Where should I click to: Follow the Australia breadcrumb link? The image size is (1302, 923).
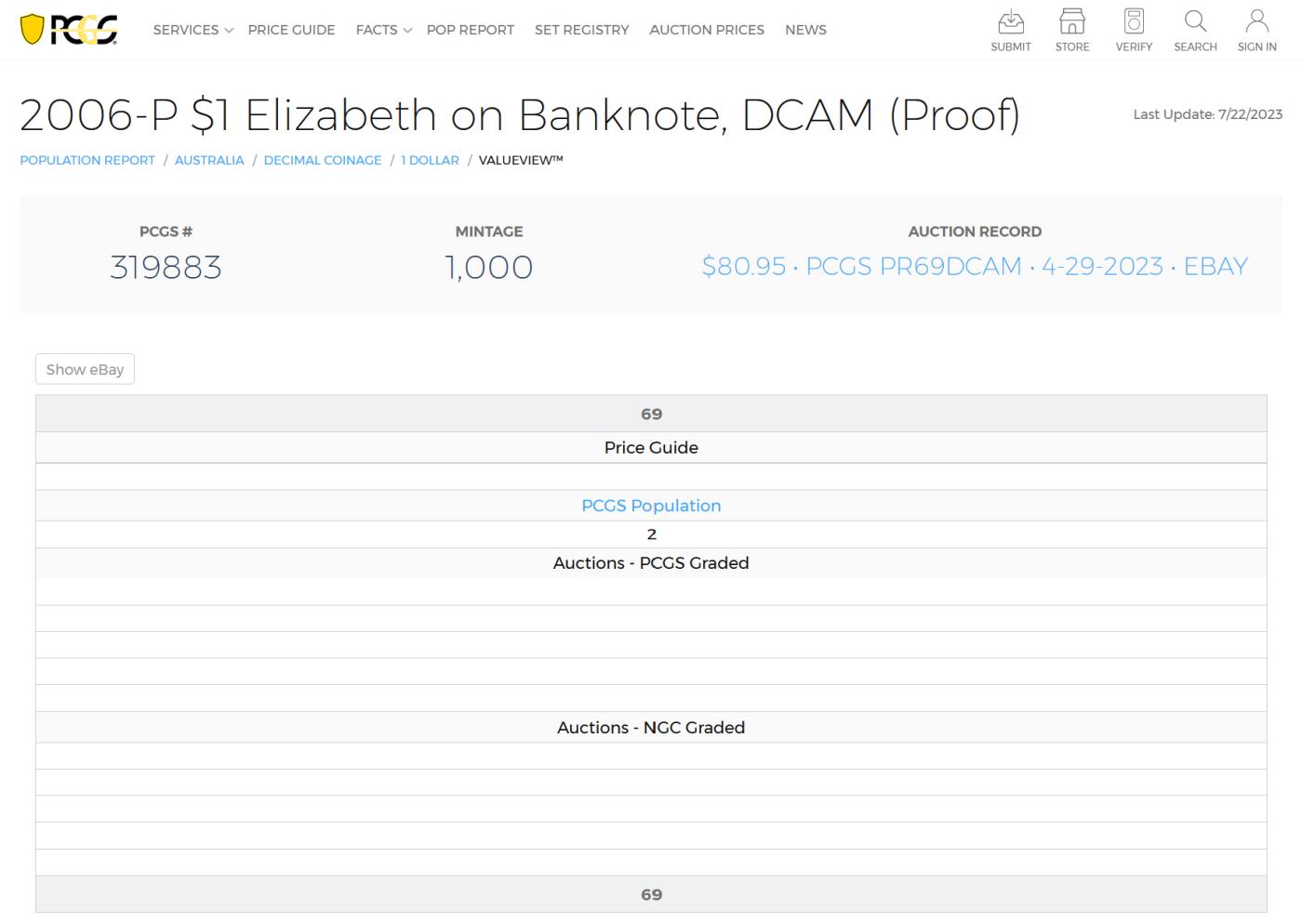tap(209, 160)
